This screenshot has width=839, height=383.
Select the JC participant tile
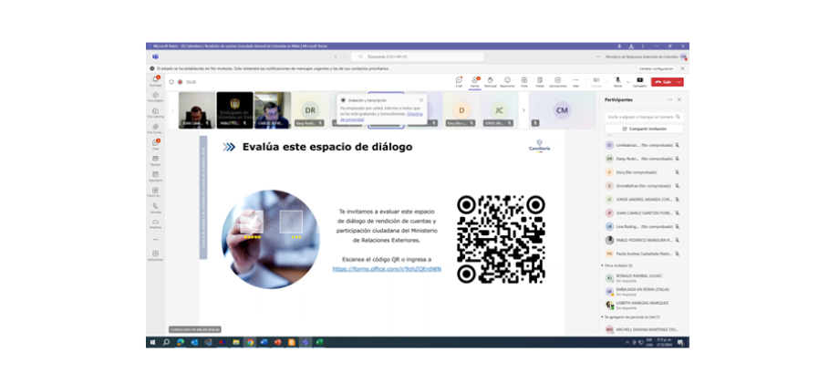coord(499,109)
